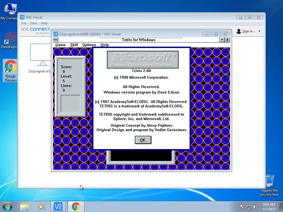Open View menu in VNC Viewer
This screenshot has height=212, width=283.
(x=33, y=23)
